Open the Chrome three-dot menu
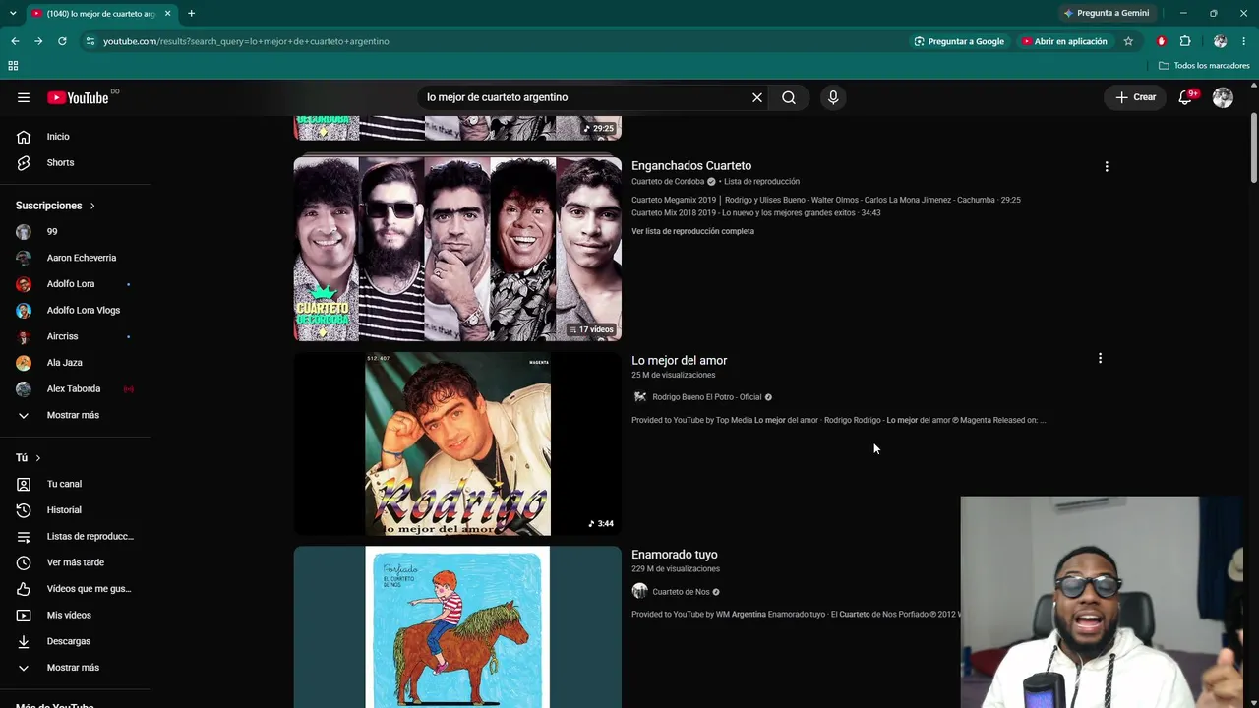 pos(1244,41)
